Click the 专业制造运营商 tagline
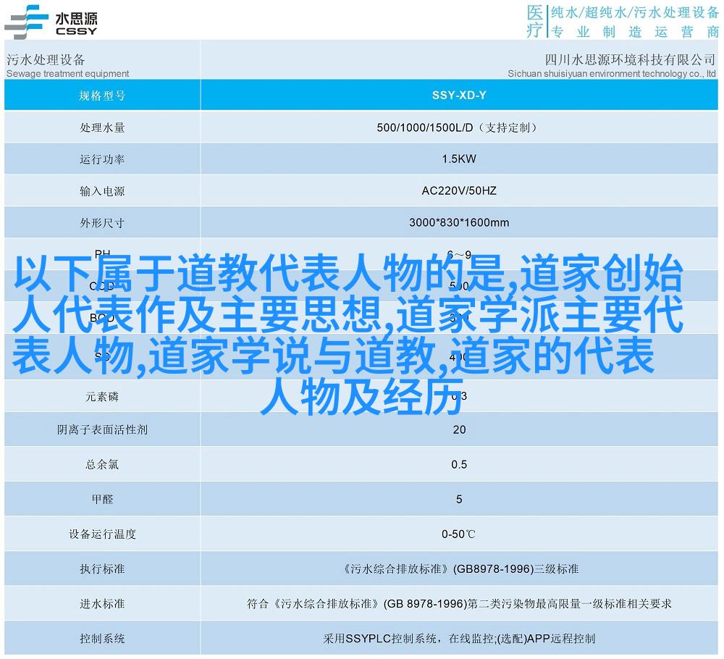 [x=634, y=31]
